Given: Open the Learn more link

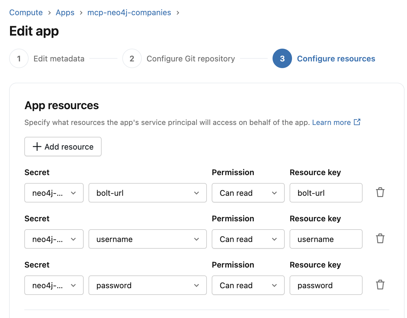Looking at the screenshot, I should click(331, 123).
